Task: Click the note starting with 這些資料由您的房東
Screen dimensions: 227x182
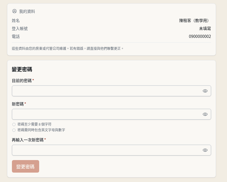Action: coord(68,48)
